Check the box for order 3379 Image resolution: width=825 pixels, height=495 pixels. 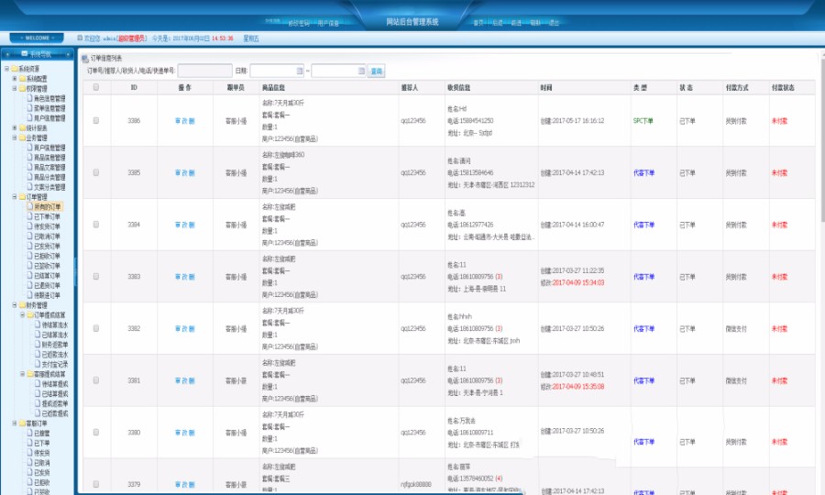(x=95, y=484)
